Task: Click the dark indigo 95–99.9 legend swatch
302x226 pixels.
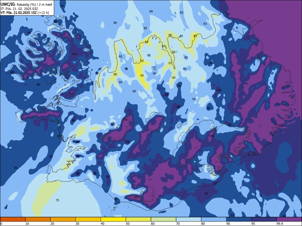Action: (264, 219)
